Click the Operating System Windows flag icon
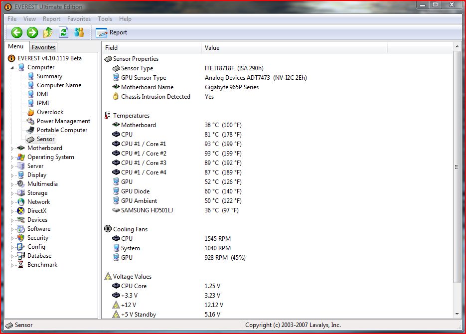The height and width of the screenshot is (334, 466). click(21, 157)
